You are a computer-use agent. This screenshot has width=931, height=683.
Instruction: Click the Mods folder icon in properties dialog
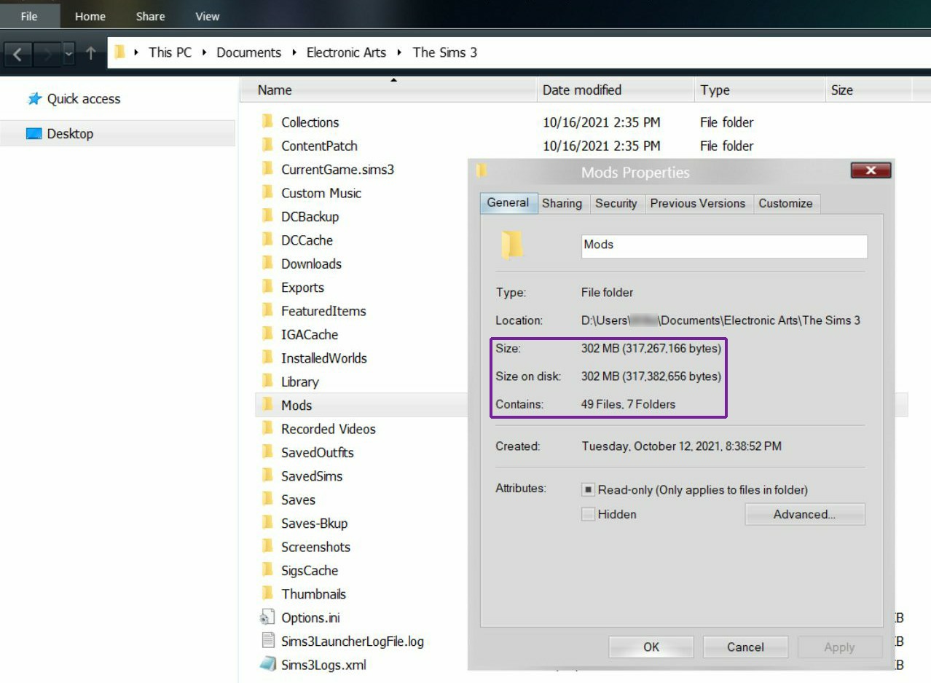click(x=511, y=245)
